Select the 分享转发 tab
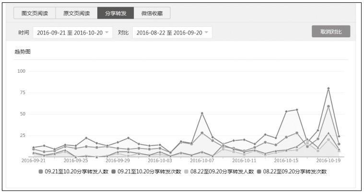This screenshot has width=364, height=193. tap(116, 13)
